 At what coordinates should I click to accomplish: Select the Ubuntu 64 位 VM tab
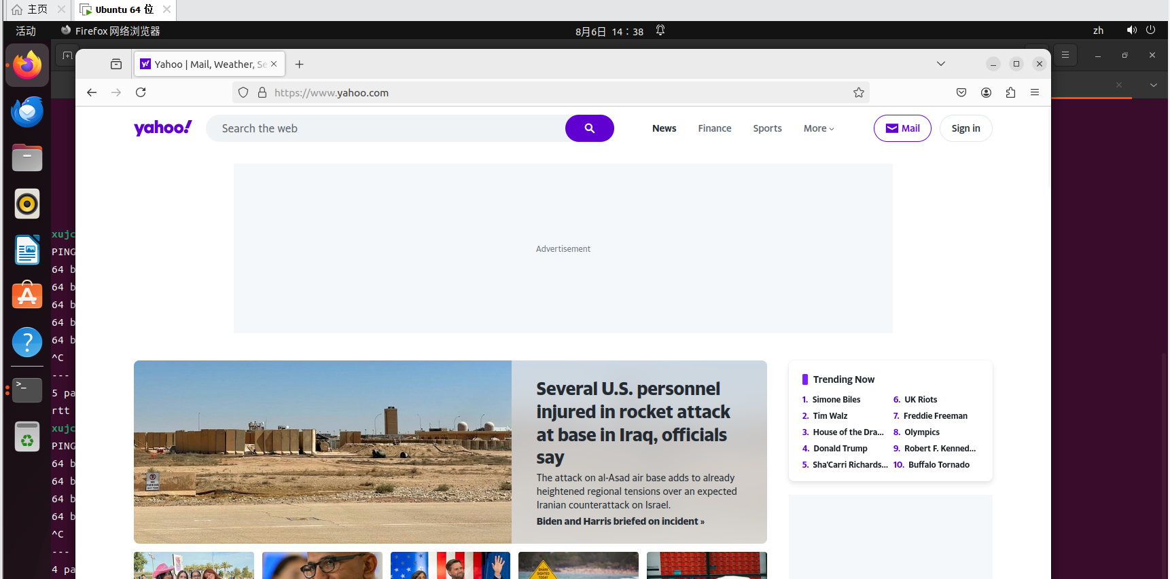click(124, 10)
